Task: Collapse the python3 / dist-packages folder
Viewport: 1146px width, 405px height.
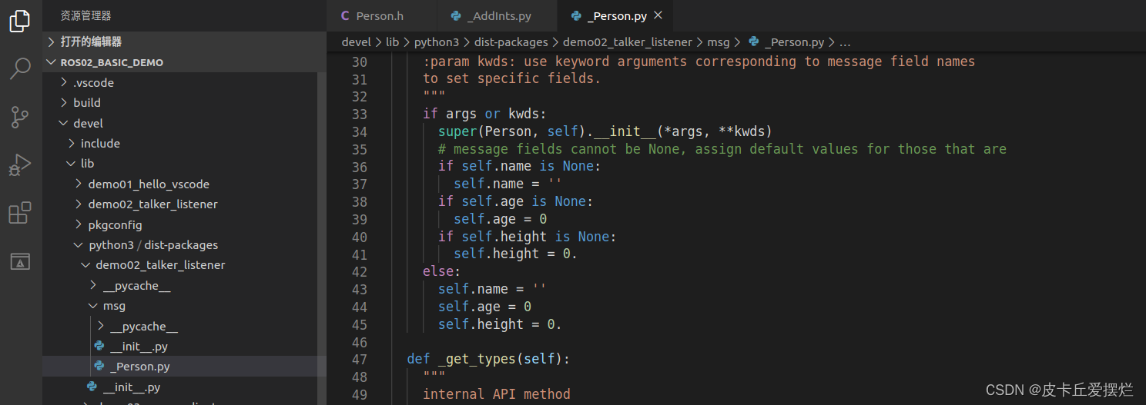Action: click(179, 244)
